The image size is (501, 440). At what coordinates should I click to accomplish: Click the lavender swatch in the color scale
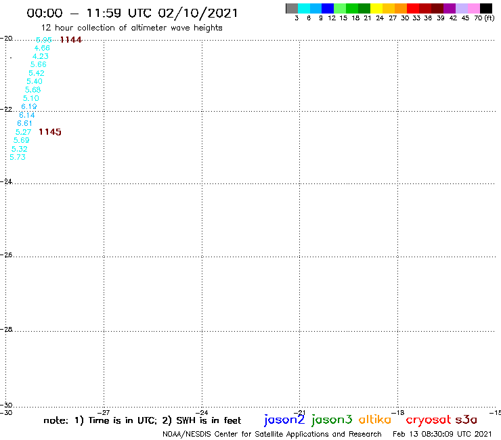[461, 8]
